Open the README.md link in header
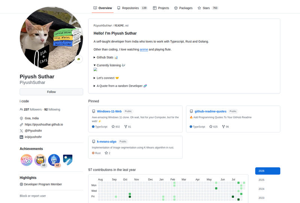Viewport: 300px width, 203px height. tap(121, 26)
